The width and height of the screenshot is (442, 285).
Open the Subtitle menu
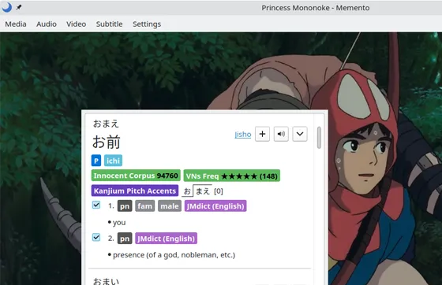tap(110, 24)
